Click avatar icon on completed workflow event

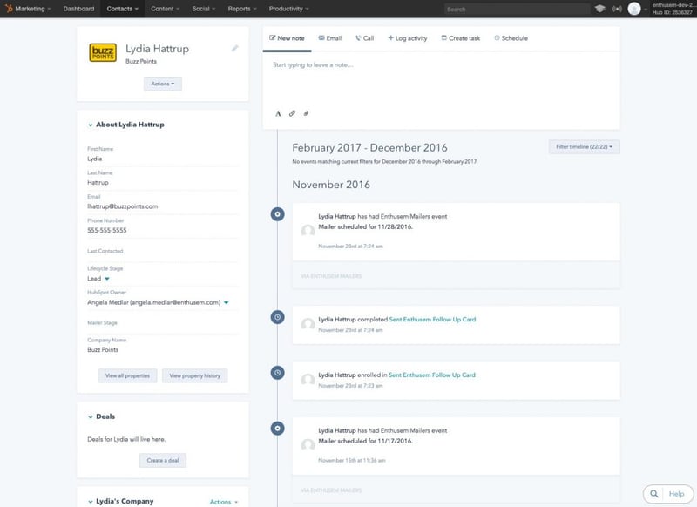[x=308, y=324]
